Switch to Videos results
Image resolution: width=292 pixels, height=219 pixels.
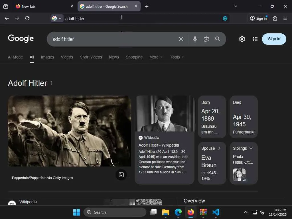click(67, 57)
